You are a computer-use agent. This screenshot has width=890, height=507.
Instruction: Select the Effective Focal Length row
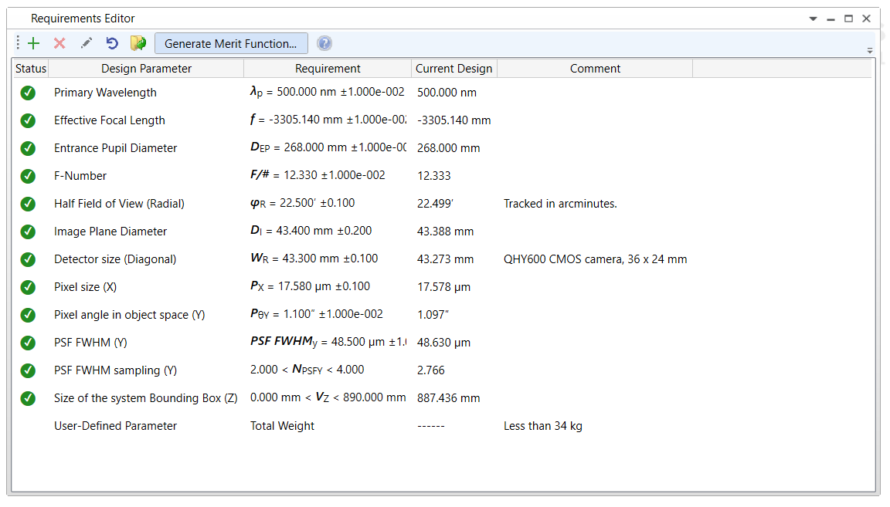442,120
